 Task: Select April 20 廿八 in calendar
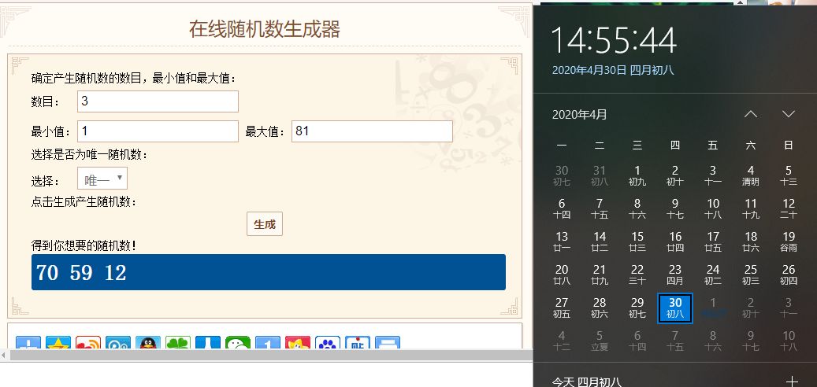point(562,275)
